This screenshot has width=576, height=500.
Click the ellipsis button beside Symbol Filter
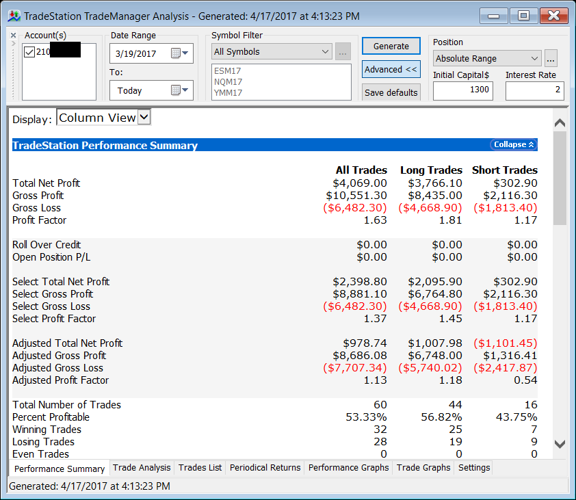click(342, 51)
